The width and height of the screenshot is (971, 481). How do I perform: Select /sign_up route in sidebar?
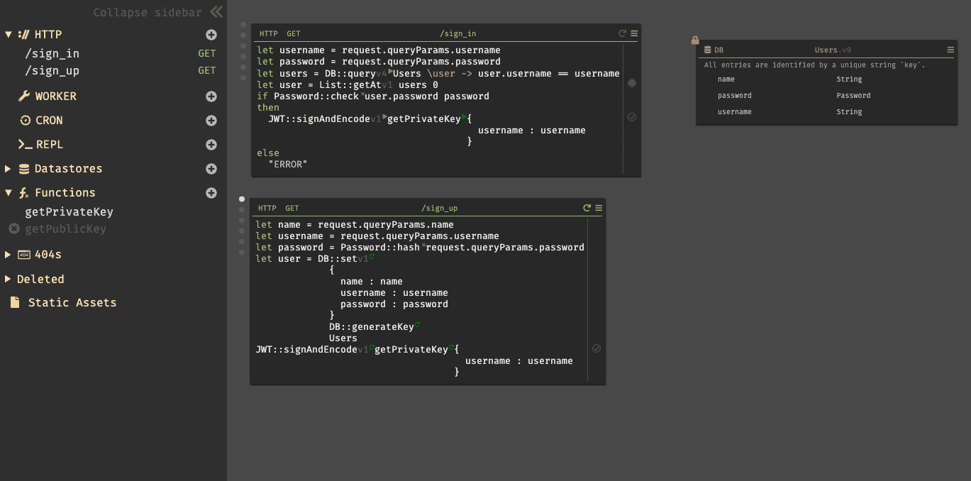(52, 71)
